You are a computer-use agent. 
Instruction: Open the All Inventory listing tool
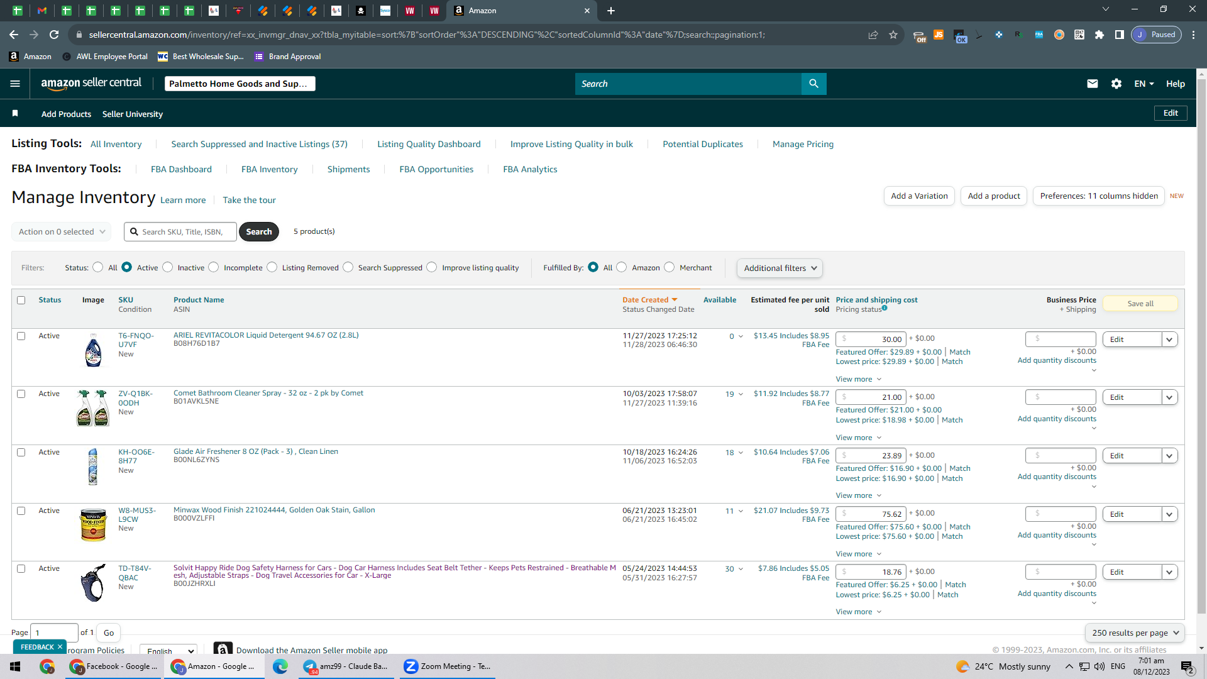click(116, 144)
